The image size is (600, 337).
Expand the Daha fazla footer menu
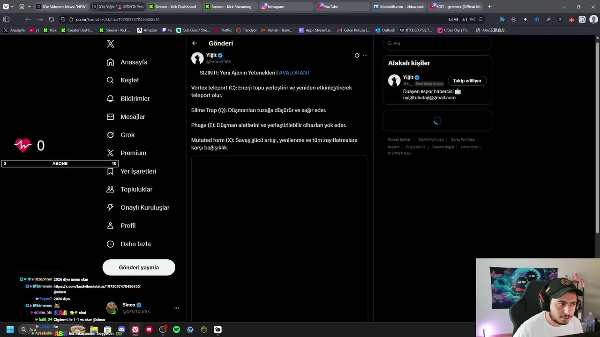point(471,147)
